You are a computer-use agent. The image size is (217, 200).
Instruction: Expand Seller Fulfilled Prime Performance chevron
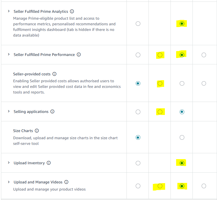(x=9, y=55)
